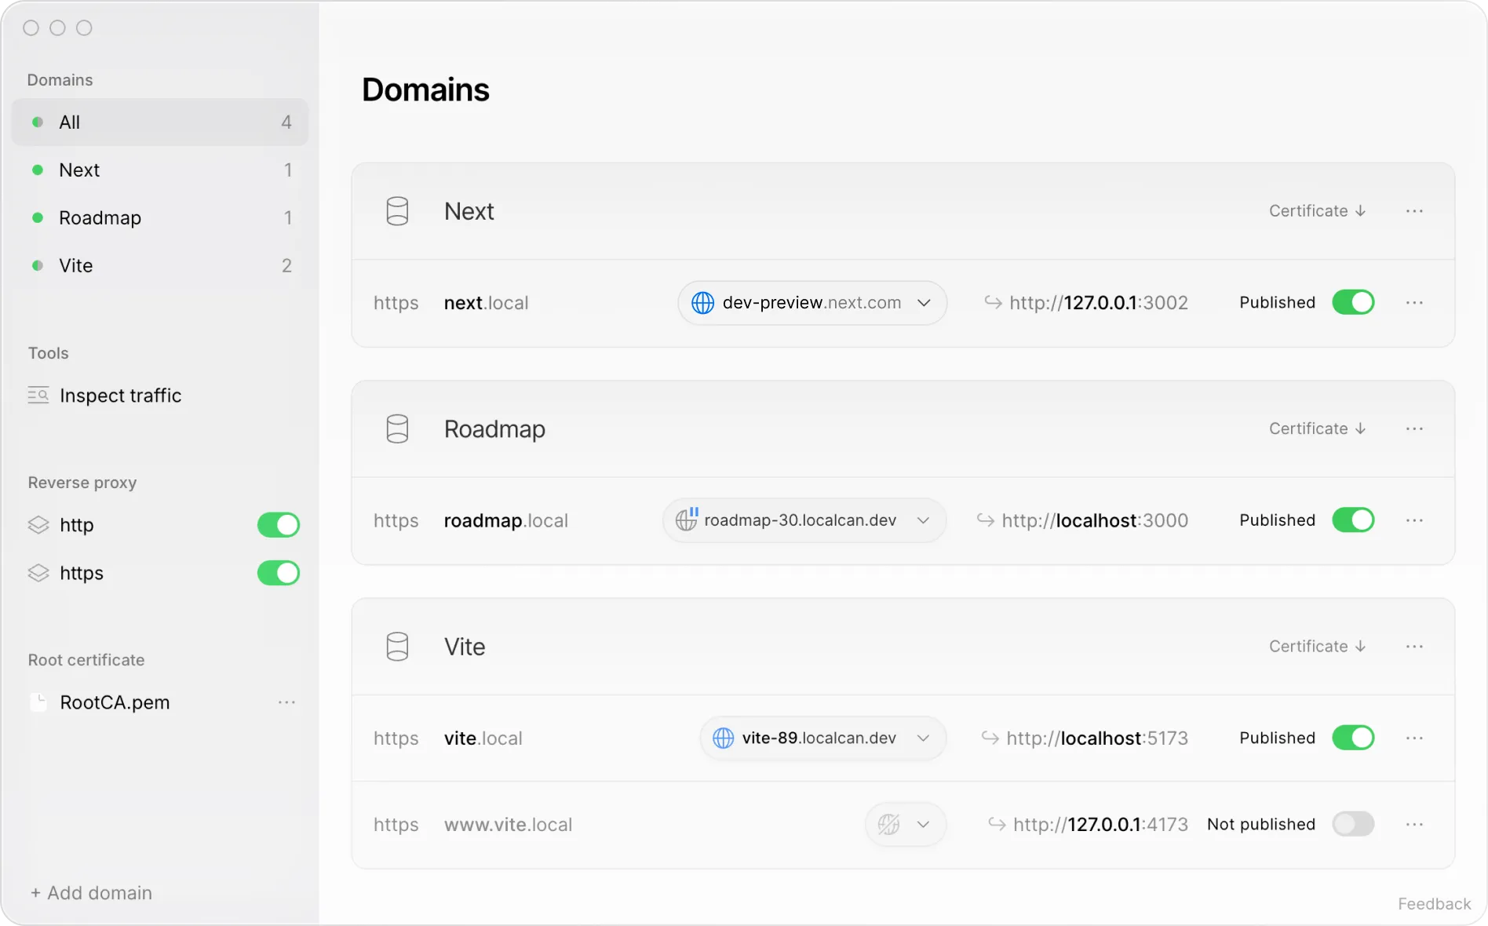The image size is (1488, 926).
Task: Open the more options for the roadmap.local row
Action: [x=1414, y=520]
